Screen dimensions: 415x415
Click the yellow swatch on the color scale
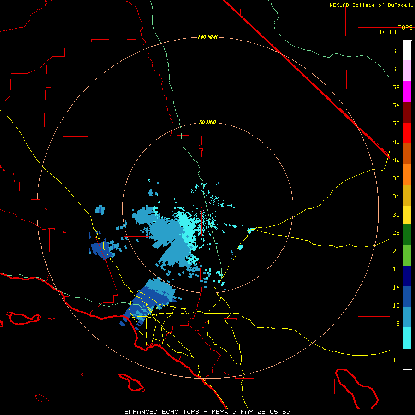pyautogui.click(x=407, y=215)
